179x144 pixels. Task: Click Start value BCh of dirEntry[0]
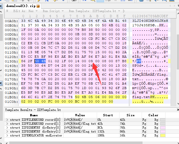click(x=100, y=127)
